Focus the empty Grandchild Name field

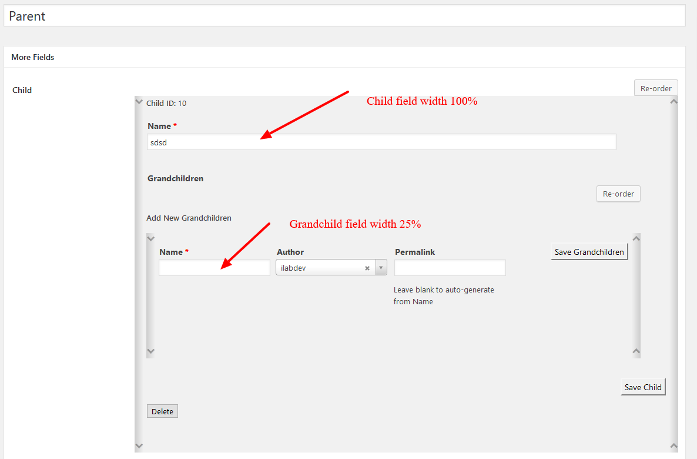pyautogui.click(x=214, y=268)
